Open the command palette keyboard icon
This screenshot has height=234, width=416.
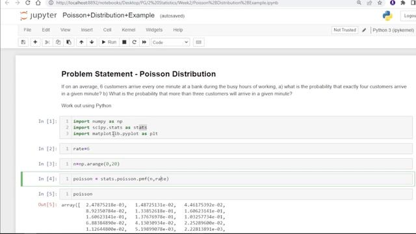tap(198, 42)
